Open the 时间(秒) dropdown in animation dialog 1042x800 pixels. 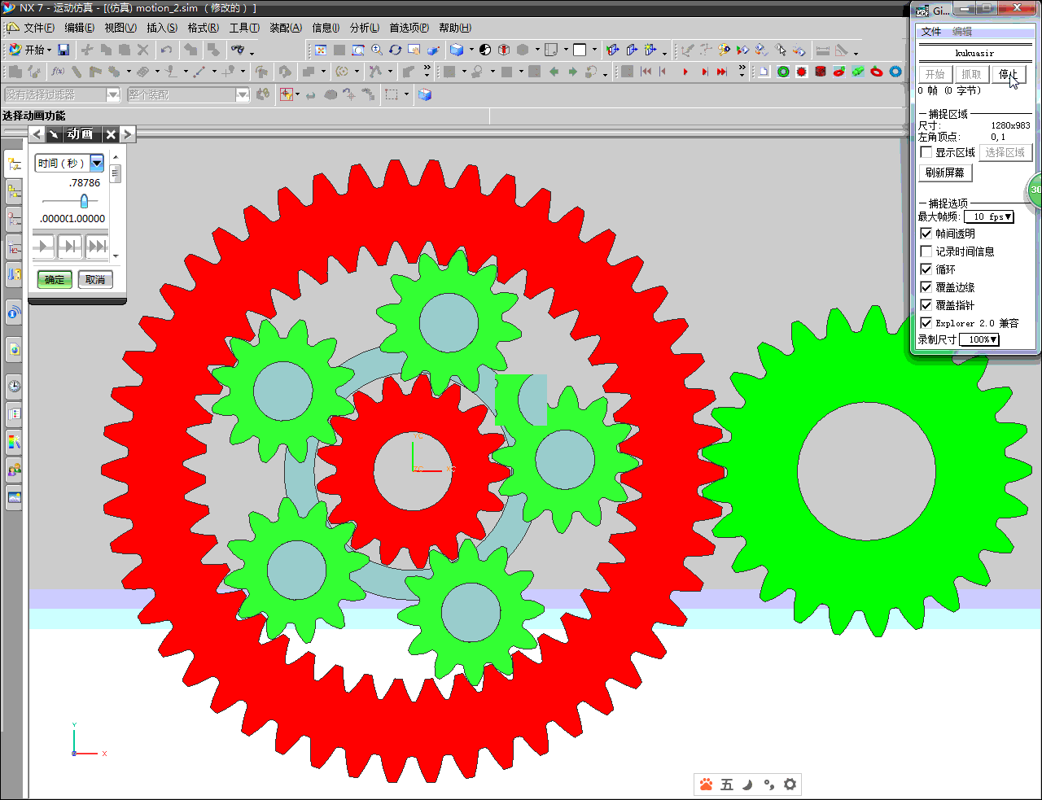[97, 163]
